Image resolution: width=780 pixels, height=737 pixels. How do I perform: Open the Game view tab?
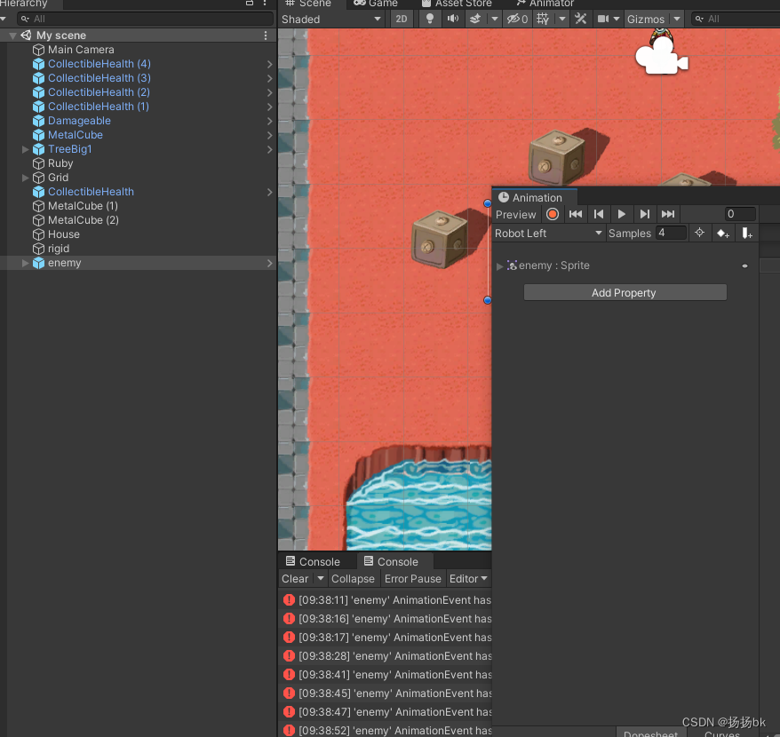(x=378, y=4)
